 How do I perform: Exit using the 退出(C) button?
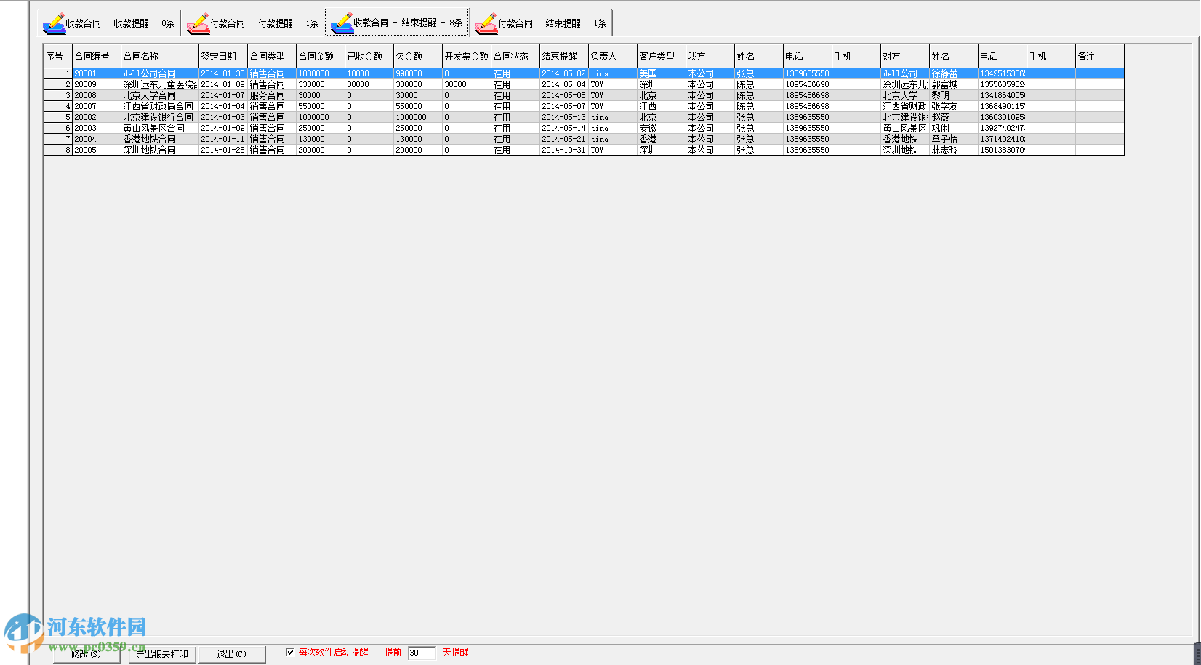coord(232,654)
